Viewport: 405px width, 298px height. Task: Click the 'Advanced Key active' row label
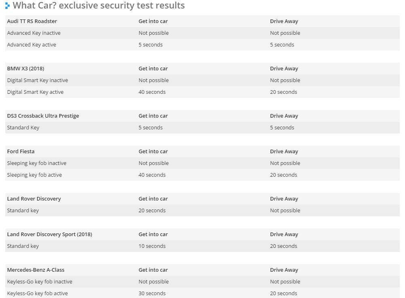coord(32,44)
